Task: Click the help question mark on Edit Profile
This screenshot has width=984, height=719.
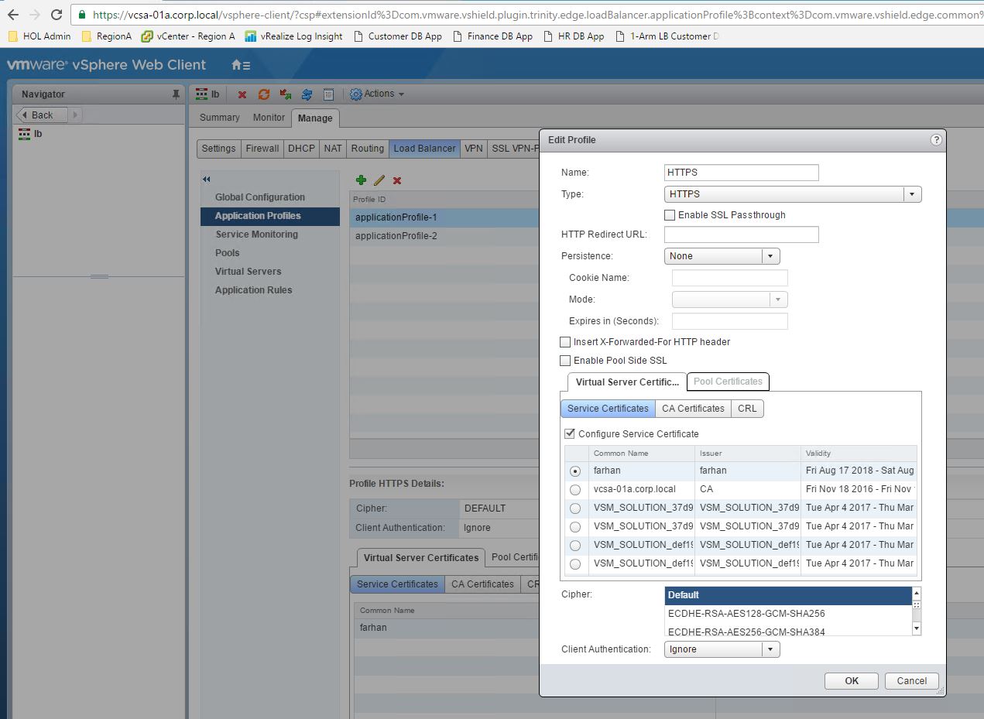Action: pos(936,140)
